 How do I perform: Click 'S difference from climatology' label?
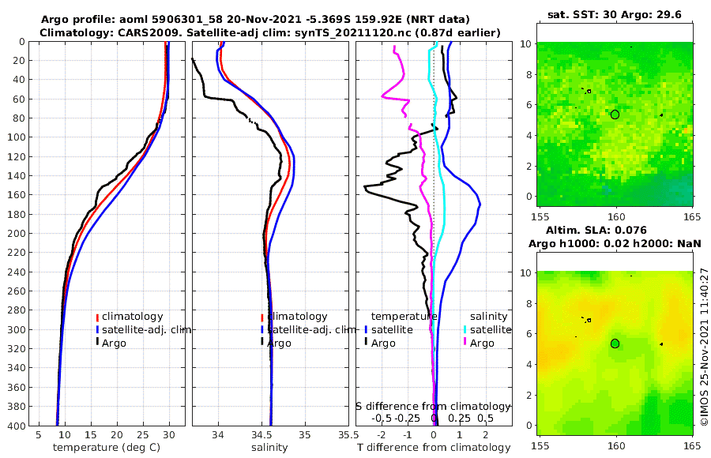click(x=433, y=407)
